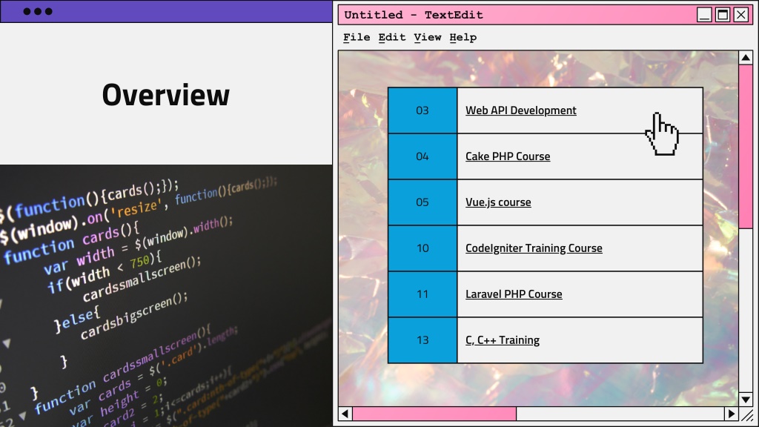The image size is (759, 427).
Task: Click the Untitled - TextEdit title text
Action: (414, 15)
